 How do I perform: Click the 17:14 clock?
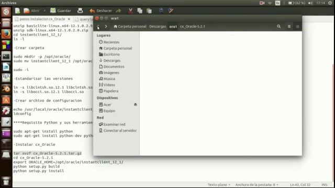point(320,3)
